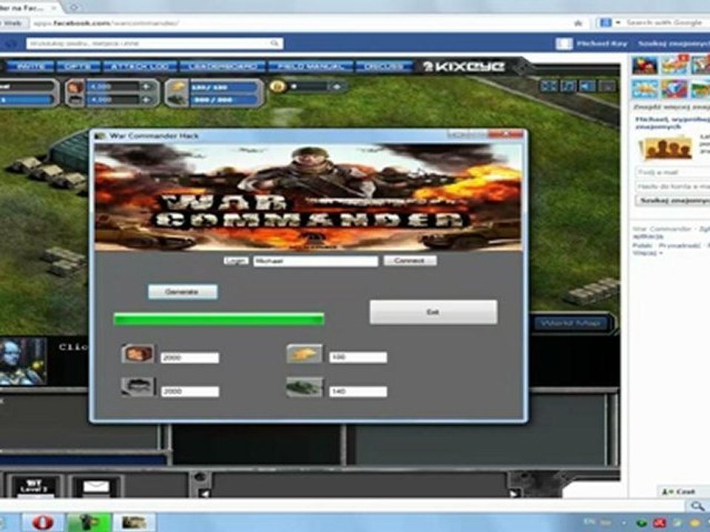The height and width of the screenshot is (532, 710).
Task: Open the Attack Log tab
Action: coord(140,66)
